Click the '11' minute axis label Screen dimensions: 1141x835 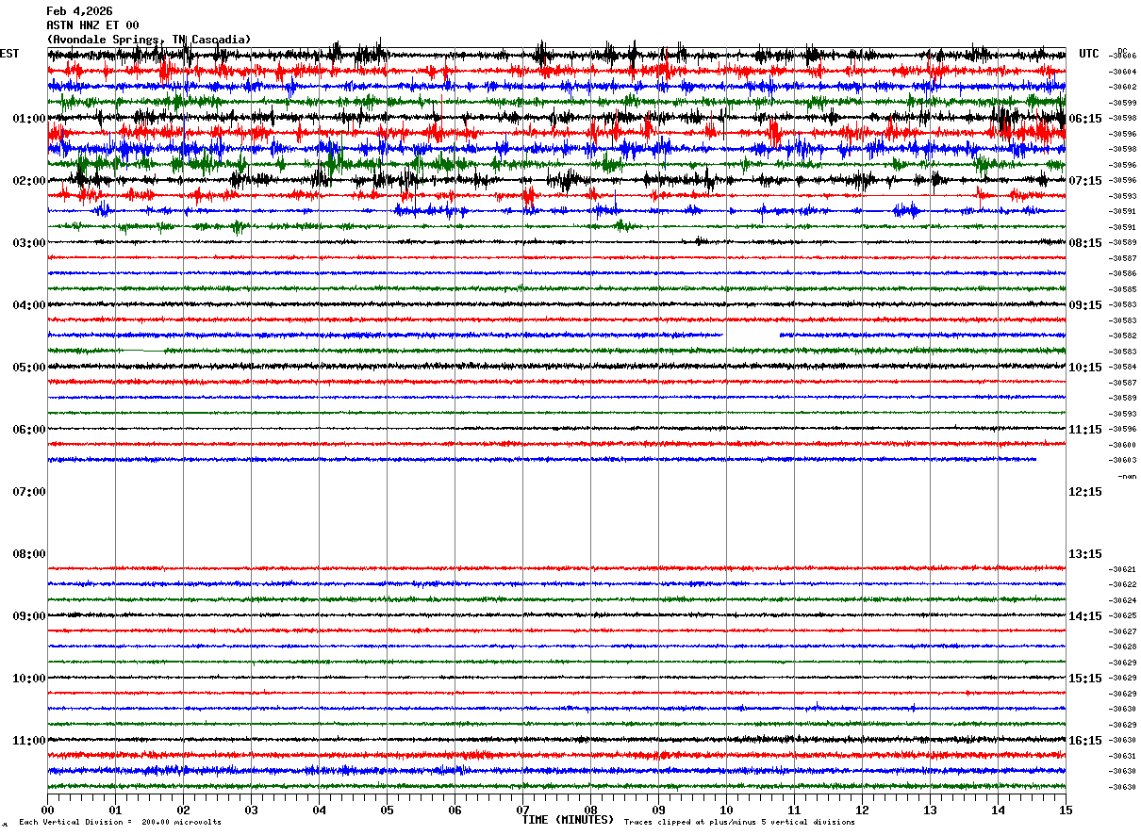[794, 810]
